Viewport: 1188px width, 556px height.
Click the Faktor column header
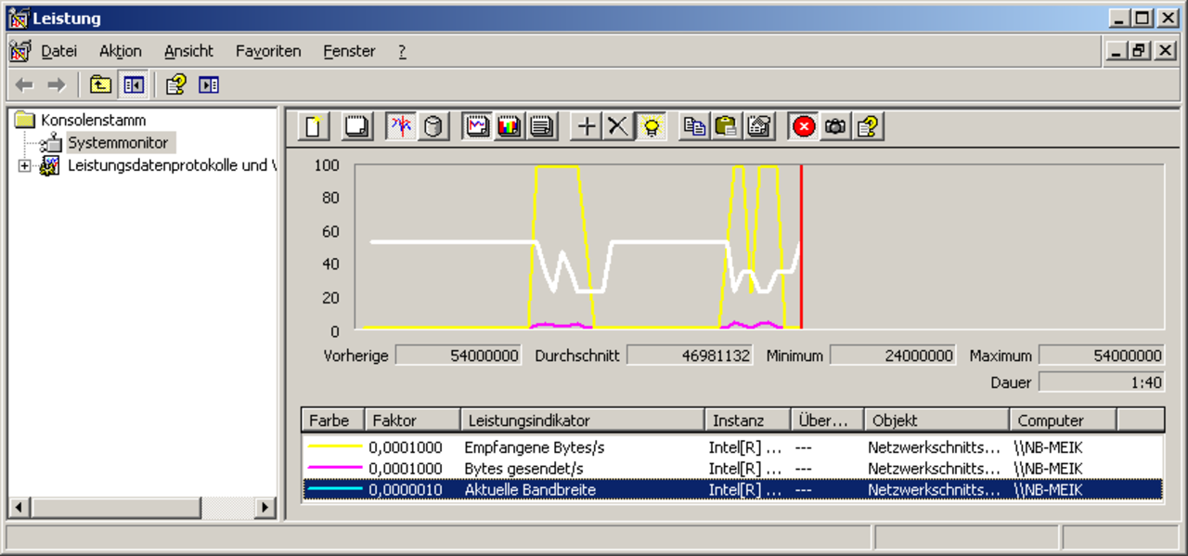click(412, 420)
